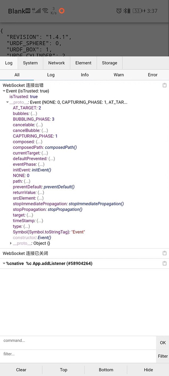Click the Filter button

[x=162, y=356]
